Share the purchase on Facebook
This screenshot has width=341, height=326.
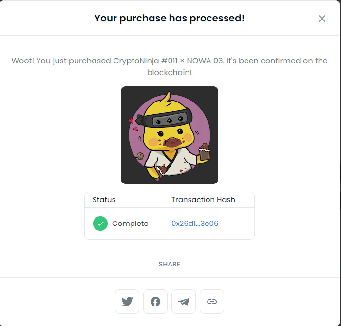point(155,302)
